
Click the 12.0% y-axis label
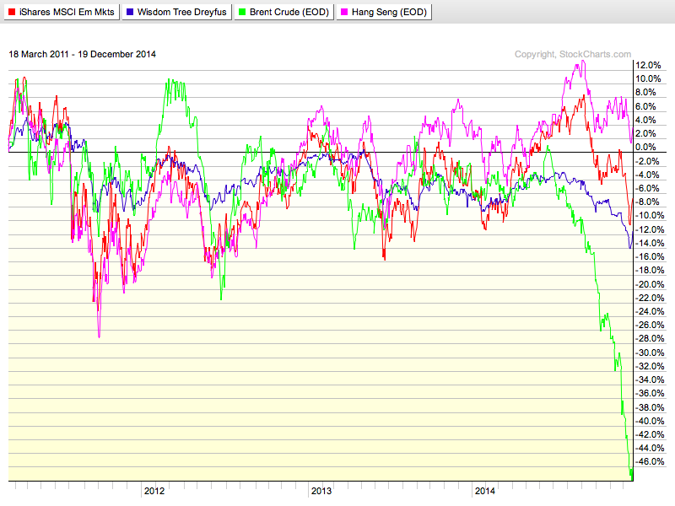[648, 65]
